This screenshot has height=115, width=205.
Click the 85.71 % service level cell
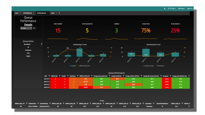pos(86,82)
